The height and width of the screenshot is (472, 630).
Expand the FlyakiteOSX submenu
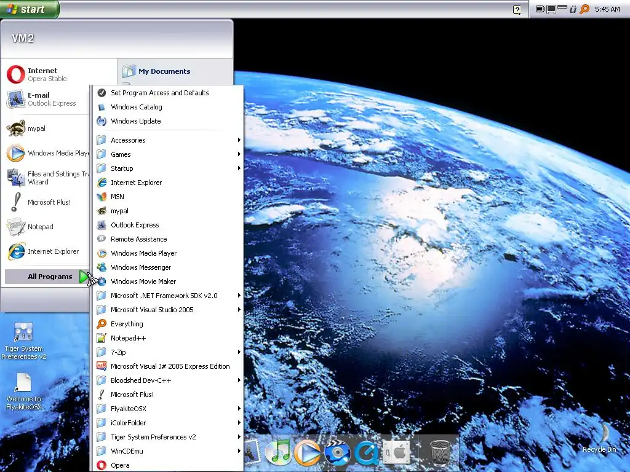[x=167, y=409]
